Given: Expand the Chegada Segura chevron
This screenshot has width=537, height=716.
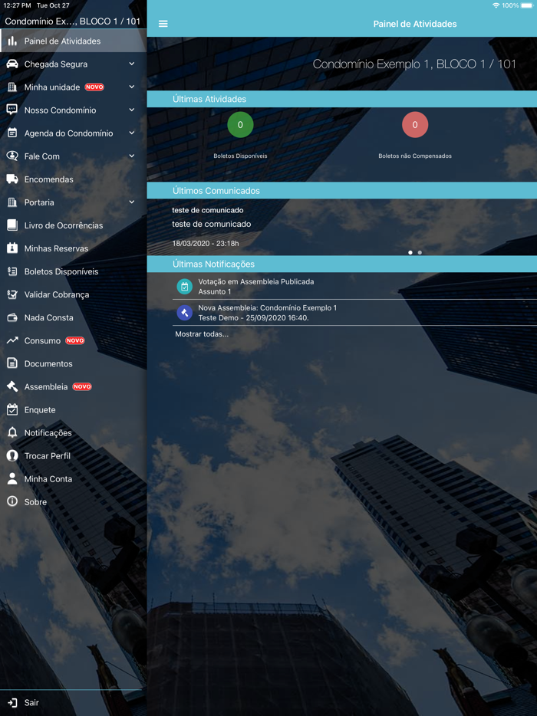Looking at the screenshot, I should coord(132,64).
